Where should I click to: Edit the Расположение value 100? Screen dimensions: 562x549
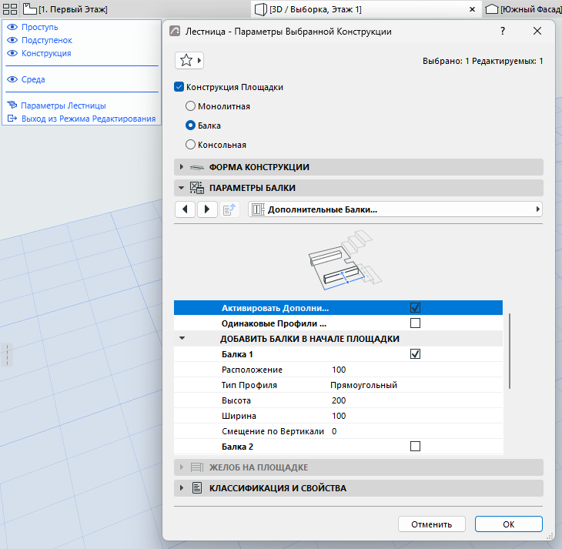(x=339, y=370)
